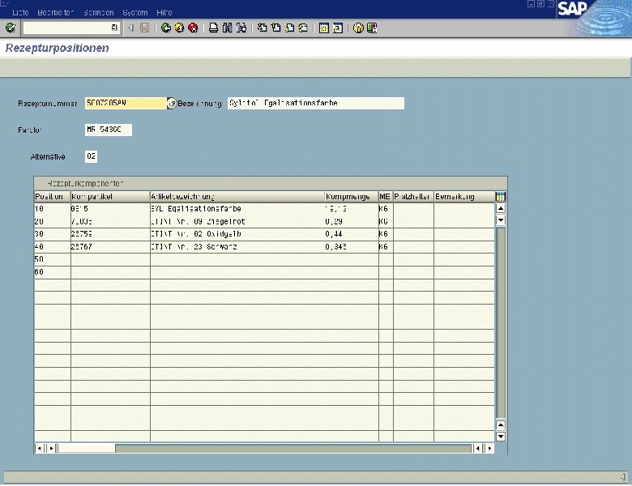Viewport: 632px width, 486px height.
Task: Go to Previous Page icon
Action: tap(276, 28)
